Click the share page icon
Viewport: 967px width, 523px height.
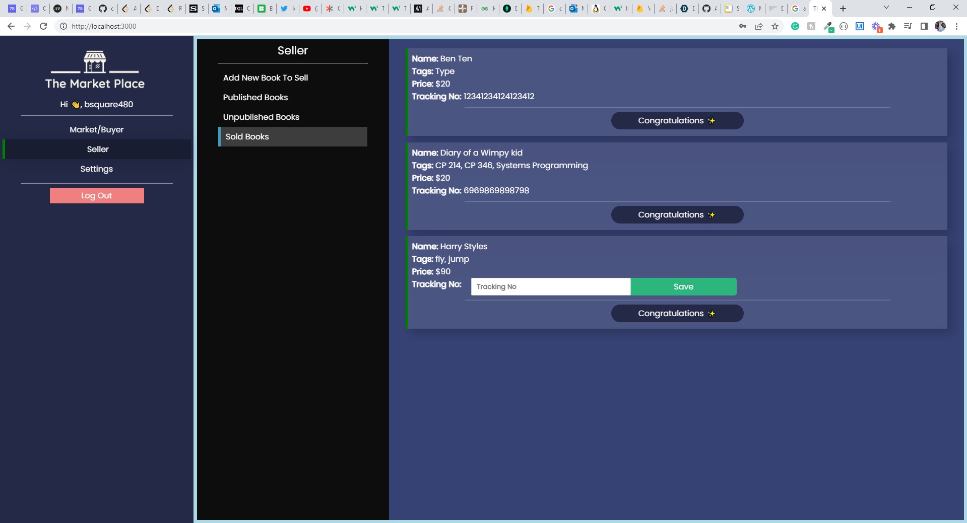[759, 26]
